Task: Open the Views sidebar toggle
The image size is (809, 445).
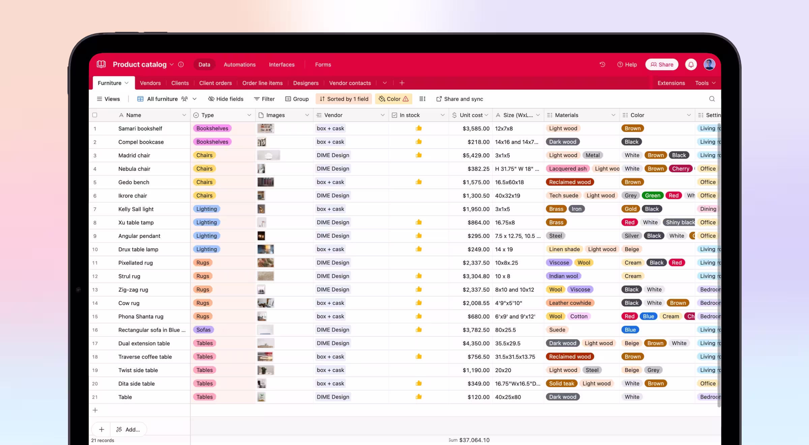Action: 108,99
